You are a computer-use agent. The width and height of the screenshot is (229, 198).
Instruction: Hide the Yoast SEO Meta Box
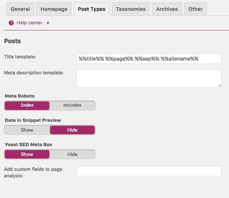point(72,154)
